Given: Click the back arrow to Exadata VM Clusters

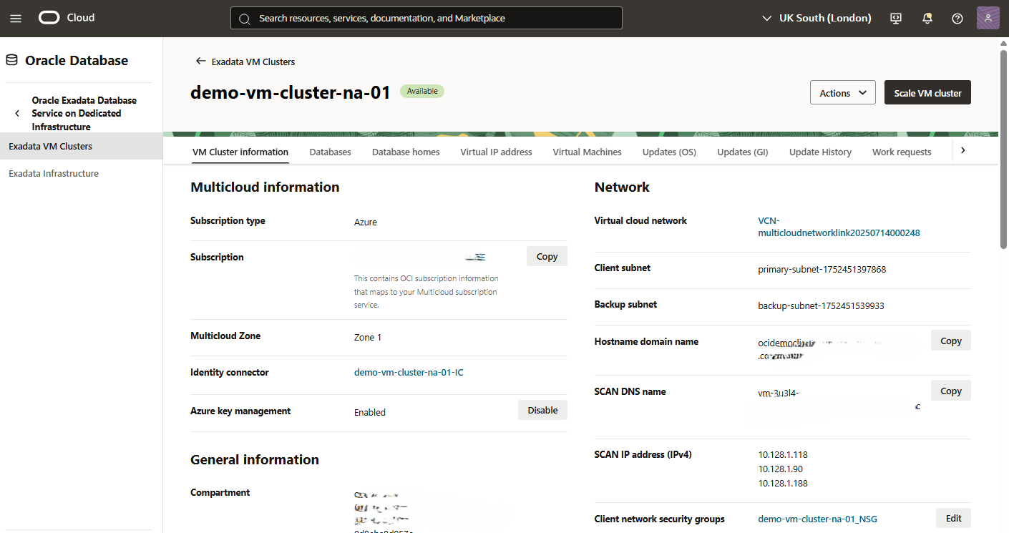Looking at the screenshot, I should 201,62.
